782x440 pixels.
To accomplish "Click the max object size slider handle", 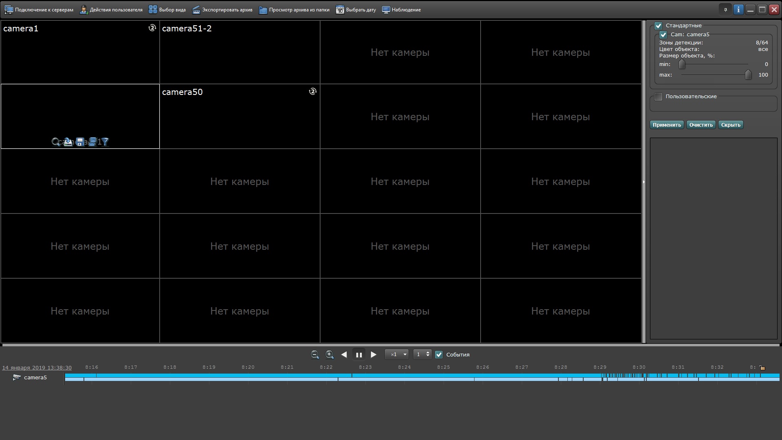I will tap(748, 75).
